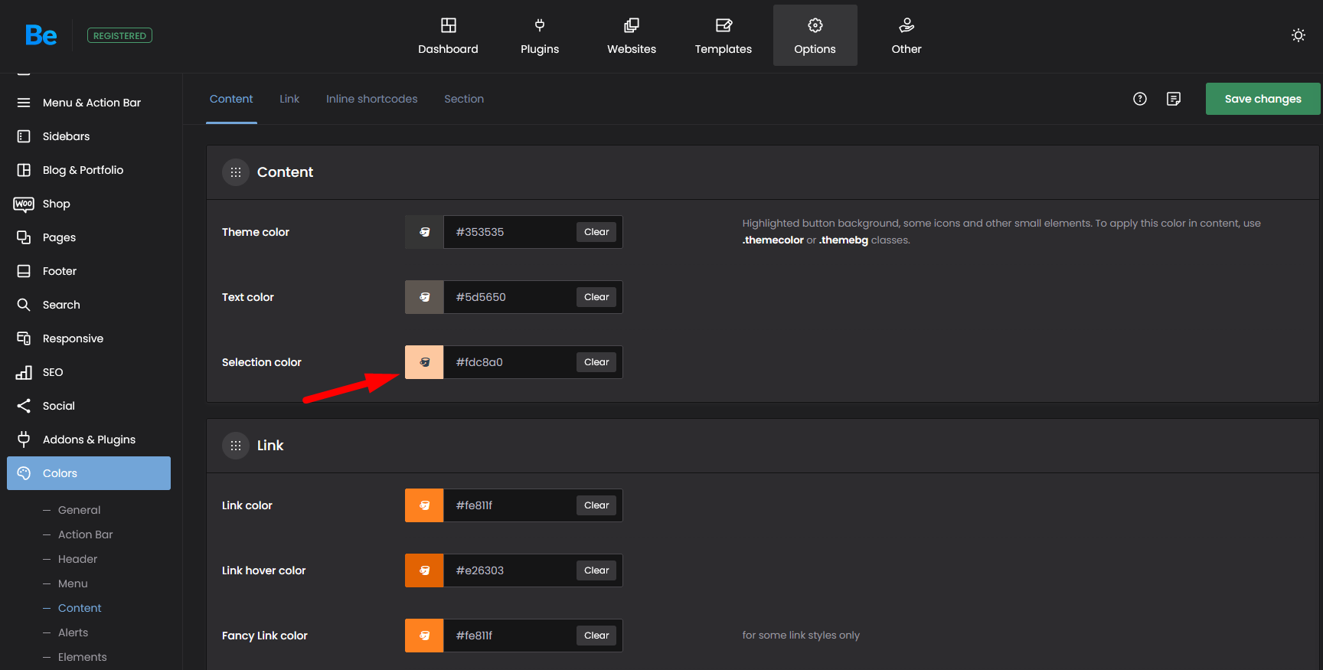Clear the Link color value
Image resolution: width=1323 pixels, height=670 pixels.
596,505
